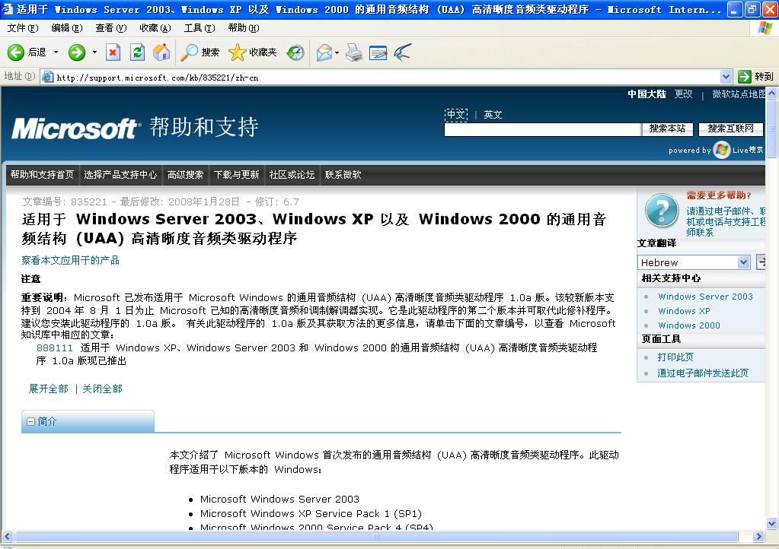Click vertical scrollbar up arrow
The image size is (779, 549).
[x=771, y=93]
